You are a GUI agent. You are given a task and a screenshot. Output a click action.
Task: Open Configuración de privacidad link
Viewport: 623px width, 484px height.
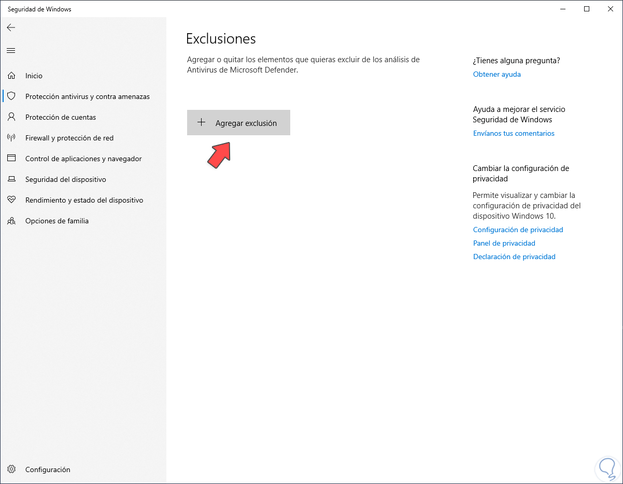[x=518, y=230]
